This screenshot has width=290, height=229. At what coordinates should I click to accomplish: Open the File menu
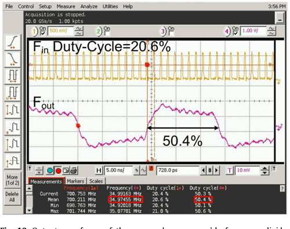[9, 6]
